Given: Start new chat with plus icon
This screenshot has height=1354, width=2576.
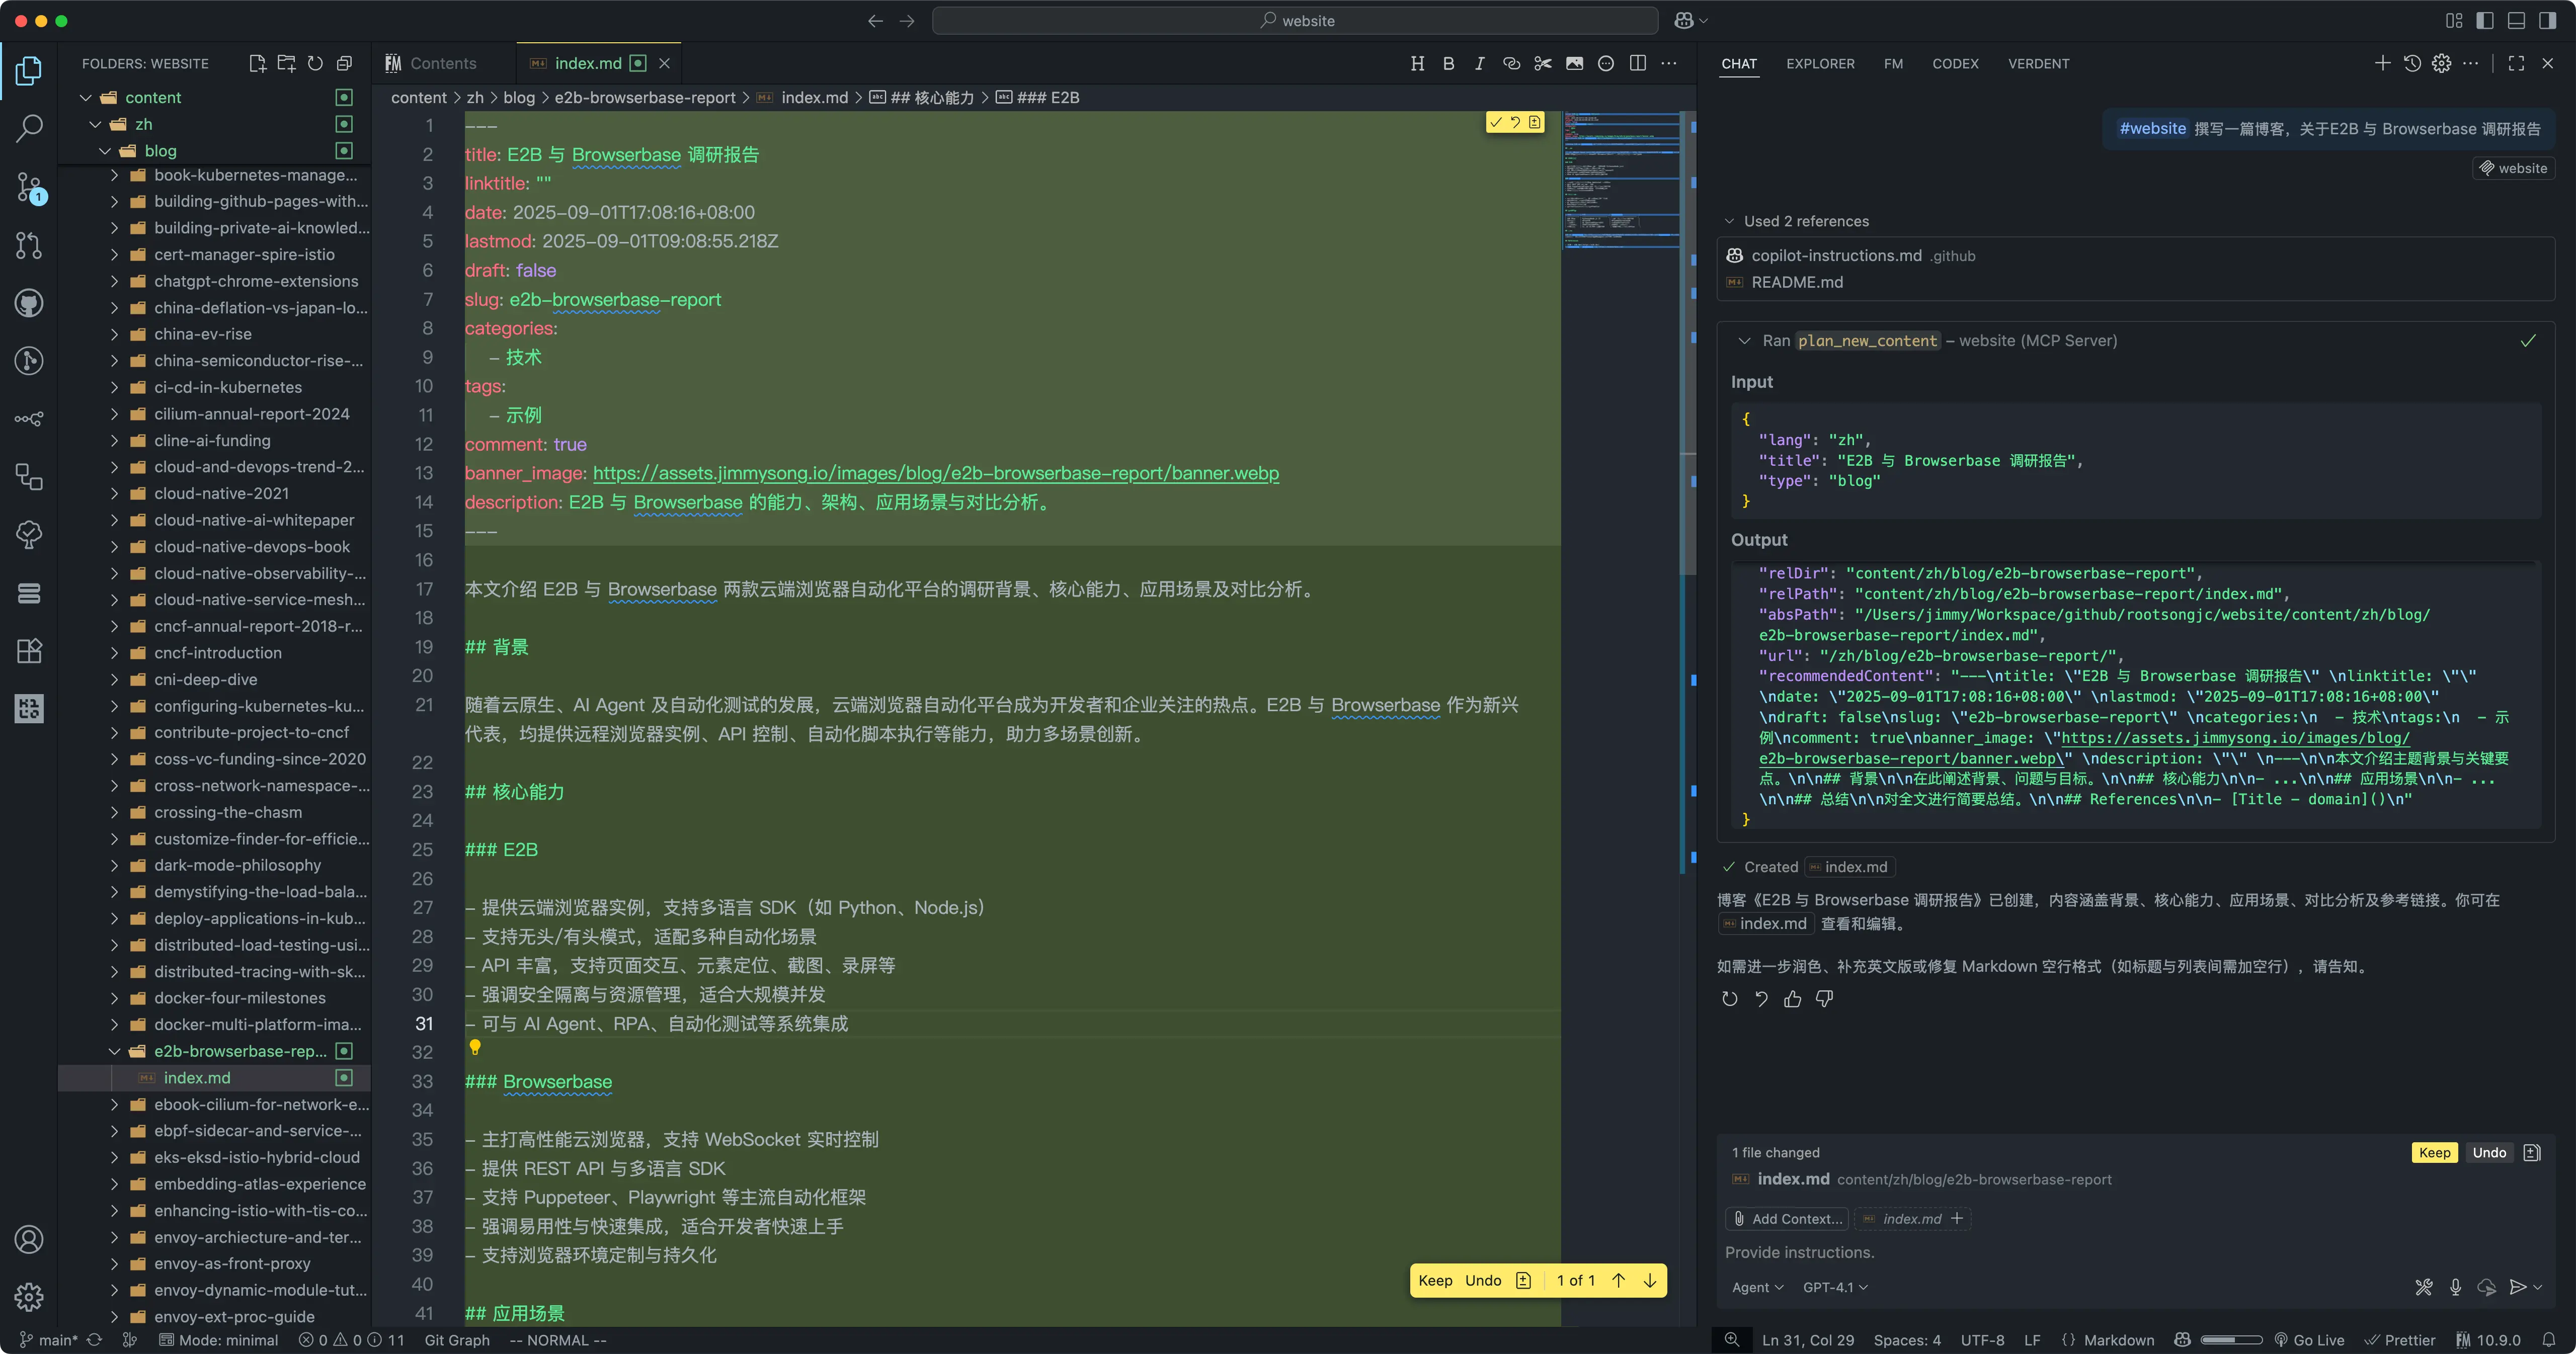Looking at the screenshot, I should 2382,63.
